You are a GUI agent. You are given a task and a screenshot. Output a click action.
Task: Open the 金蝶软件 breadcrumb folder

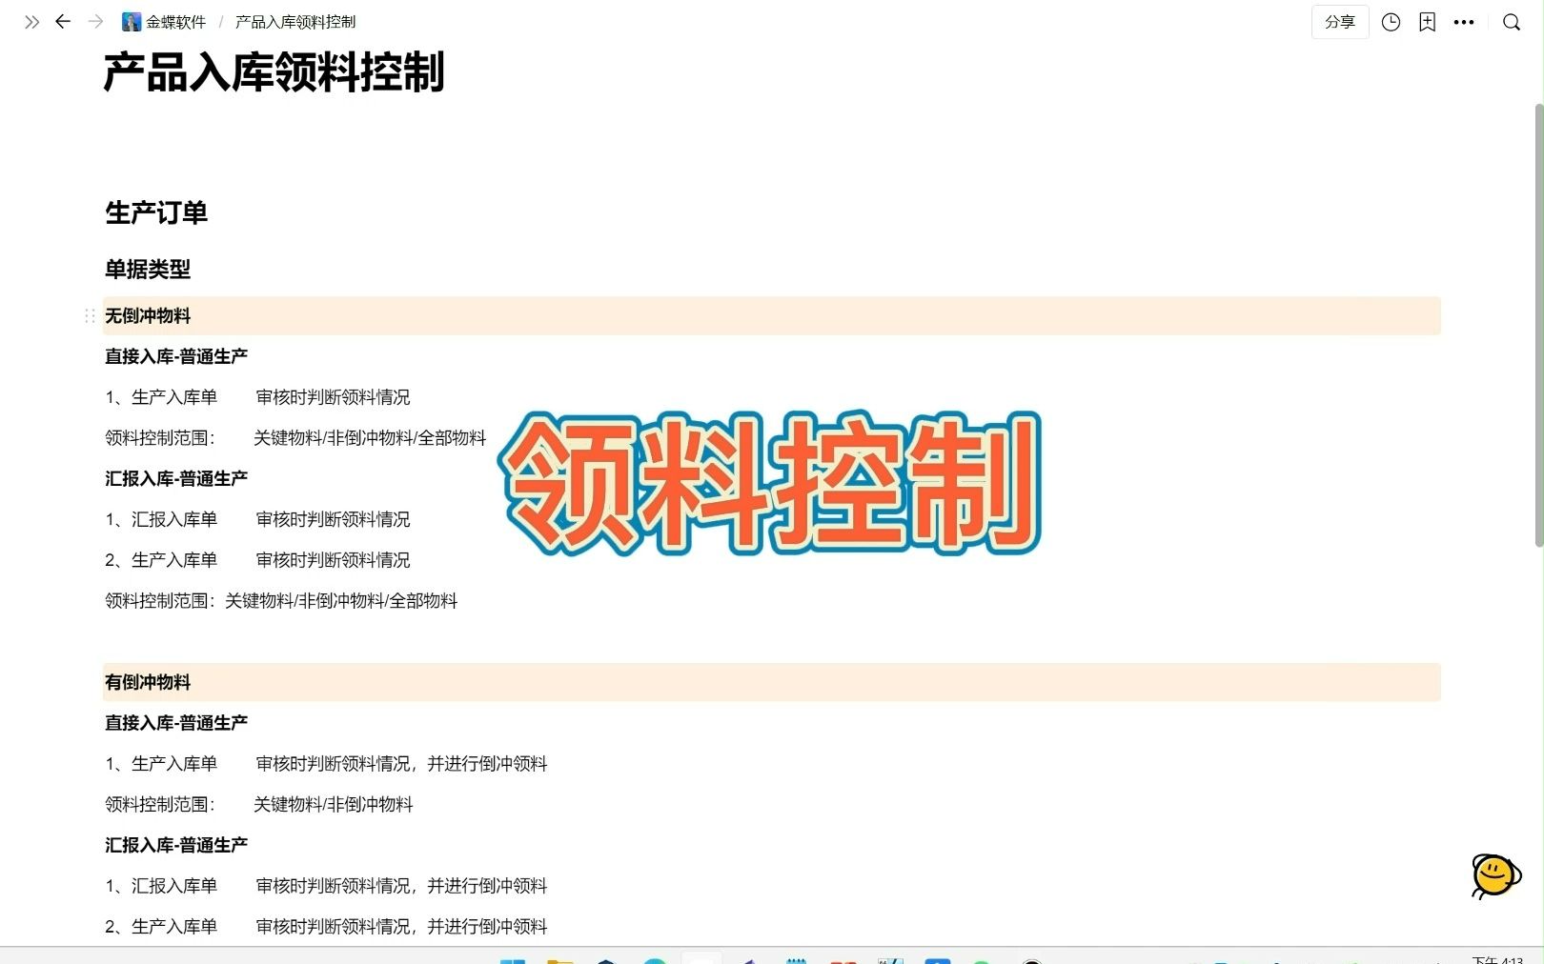point(164,22)
